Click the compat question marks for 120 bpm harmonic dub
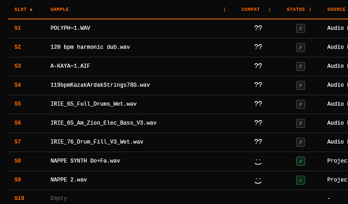 [x=258, y=47]
